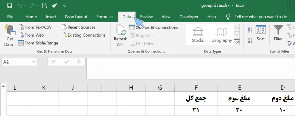Viewport: 295px width, 116px height.
Task: Select the Geography data type
Action: (222, 34)
